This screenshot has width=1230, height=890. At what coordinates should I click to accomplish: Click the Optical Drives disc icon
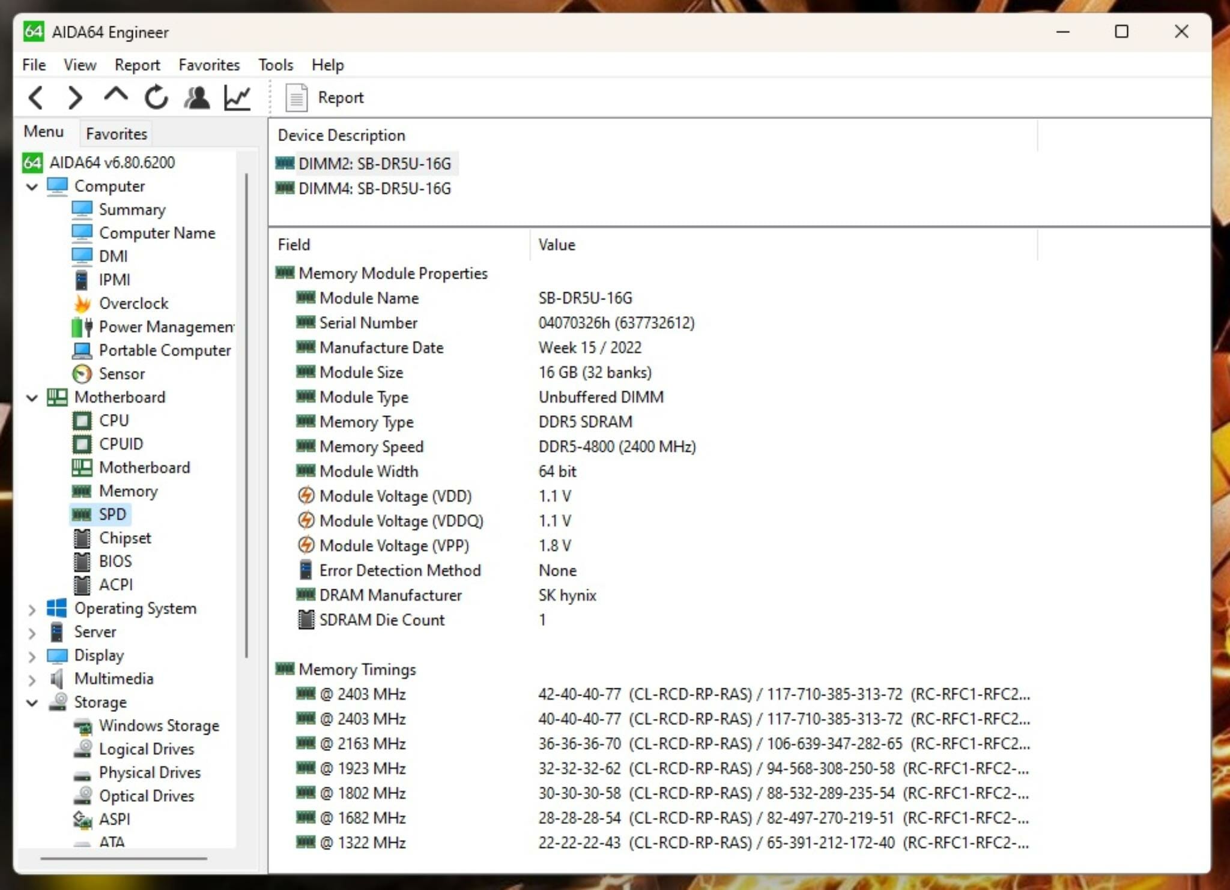pyautogui.click(x=82, y=796)
